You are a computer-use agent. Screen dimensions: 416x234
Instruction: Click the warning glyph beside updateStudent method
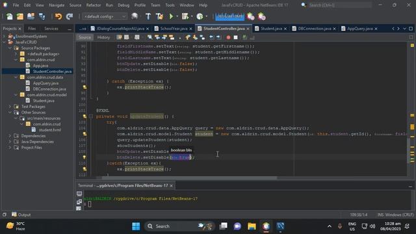[84, 116]
